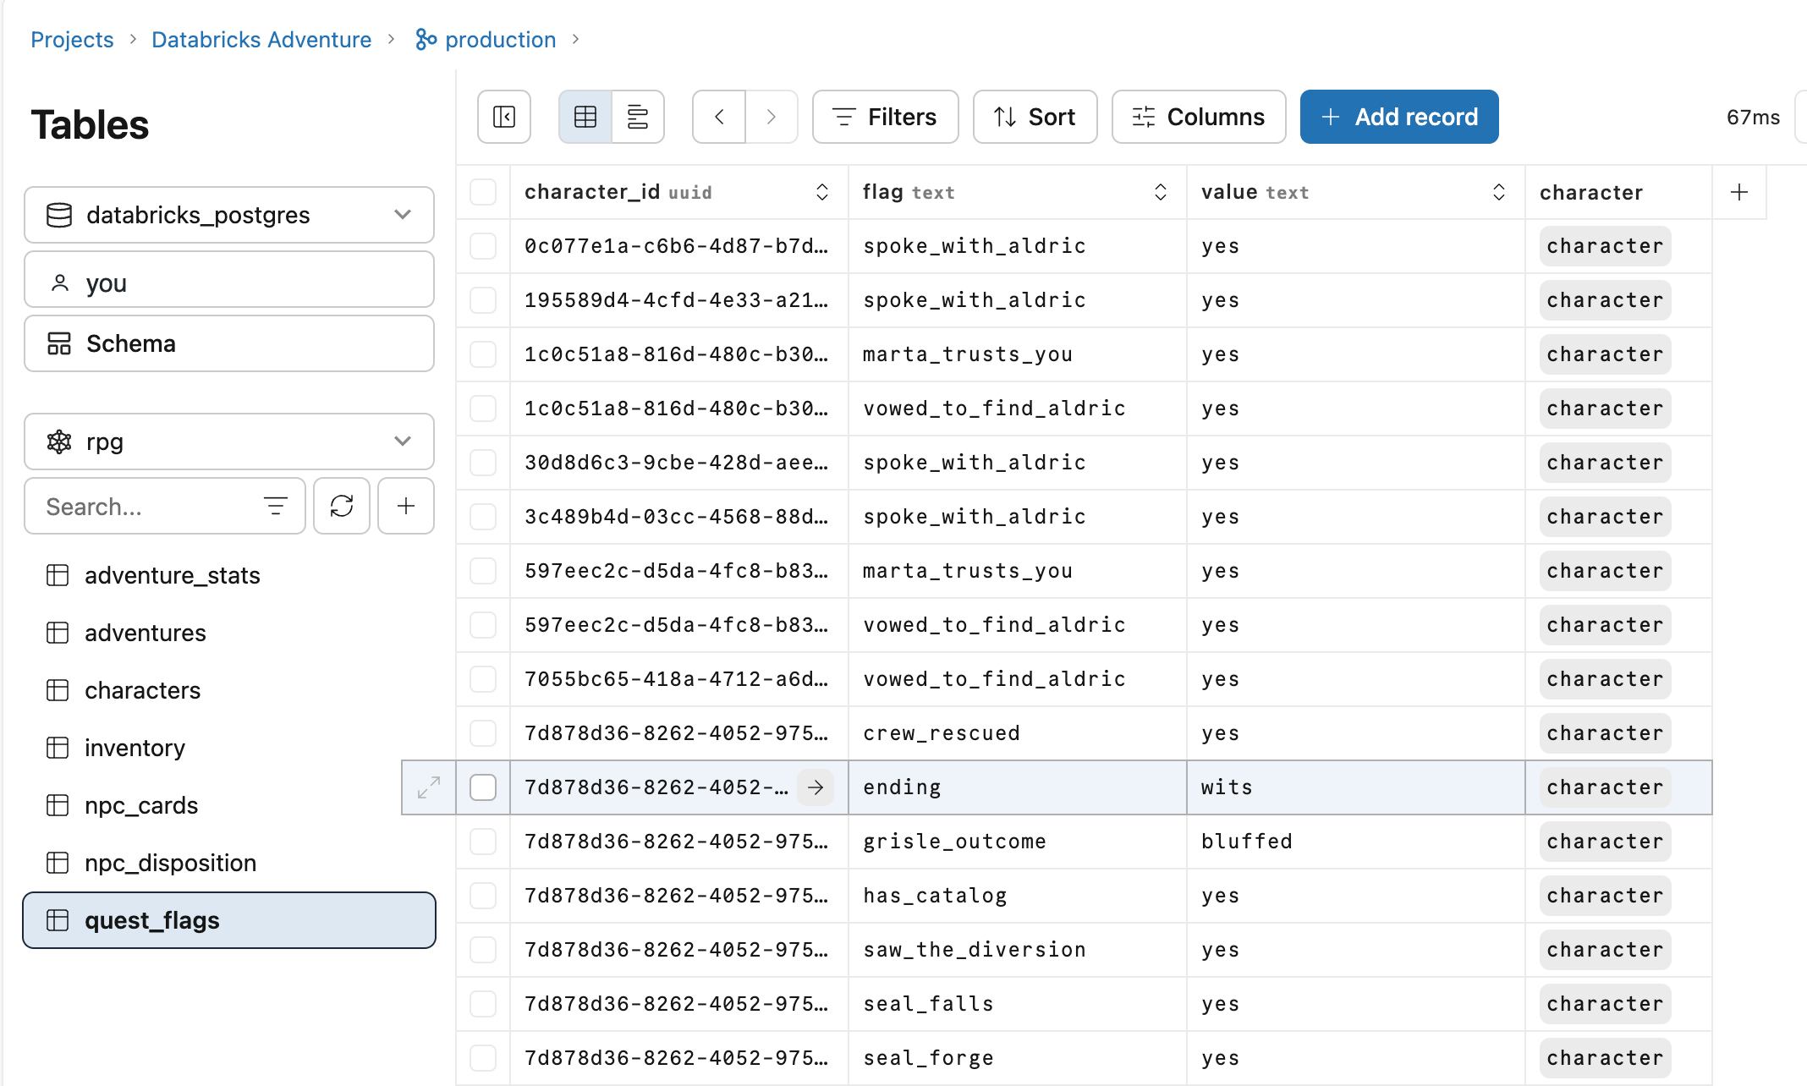
Task: Open the Filters menu
Action: (886, 117)
